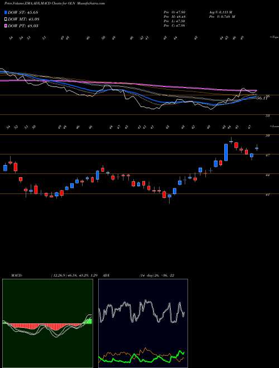Click the blue DOW ST legend swatch

pyautogui.click(x=6, y=12)
